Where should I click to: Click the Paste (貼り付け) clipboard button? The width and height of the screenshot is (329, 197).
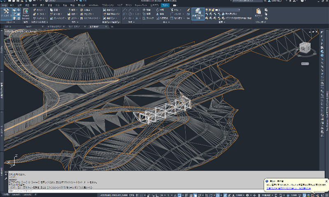pos(258,13)
